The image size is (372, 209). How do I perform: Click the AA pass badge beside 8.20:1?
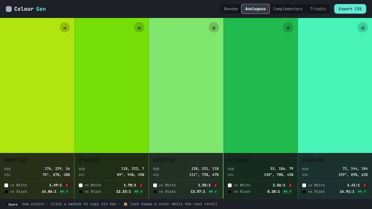288,192
